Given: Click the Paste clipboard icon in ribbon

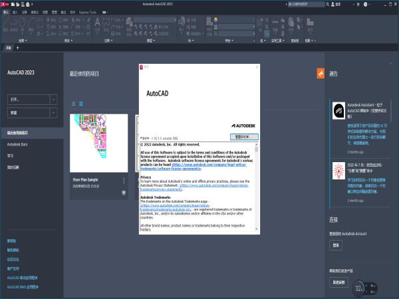Looking at the screenshot, I should [x=291, y=23].
